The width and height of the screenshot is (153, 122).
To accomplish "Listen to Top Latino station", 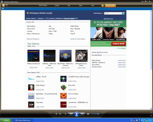I will coord(38,107).
